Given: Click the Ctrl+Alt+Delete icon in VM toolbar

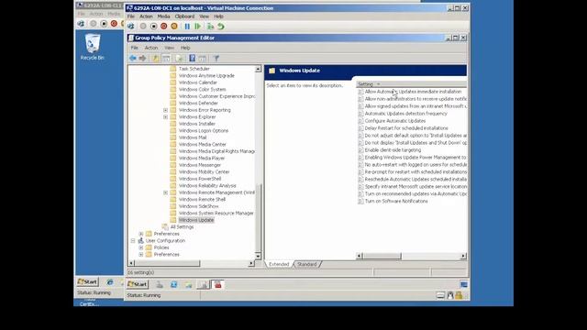Looking at the screenshot, I should pyautogui.click(x=130, y=27).
